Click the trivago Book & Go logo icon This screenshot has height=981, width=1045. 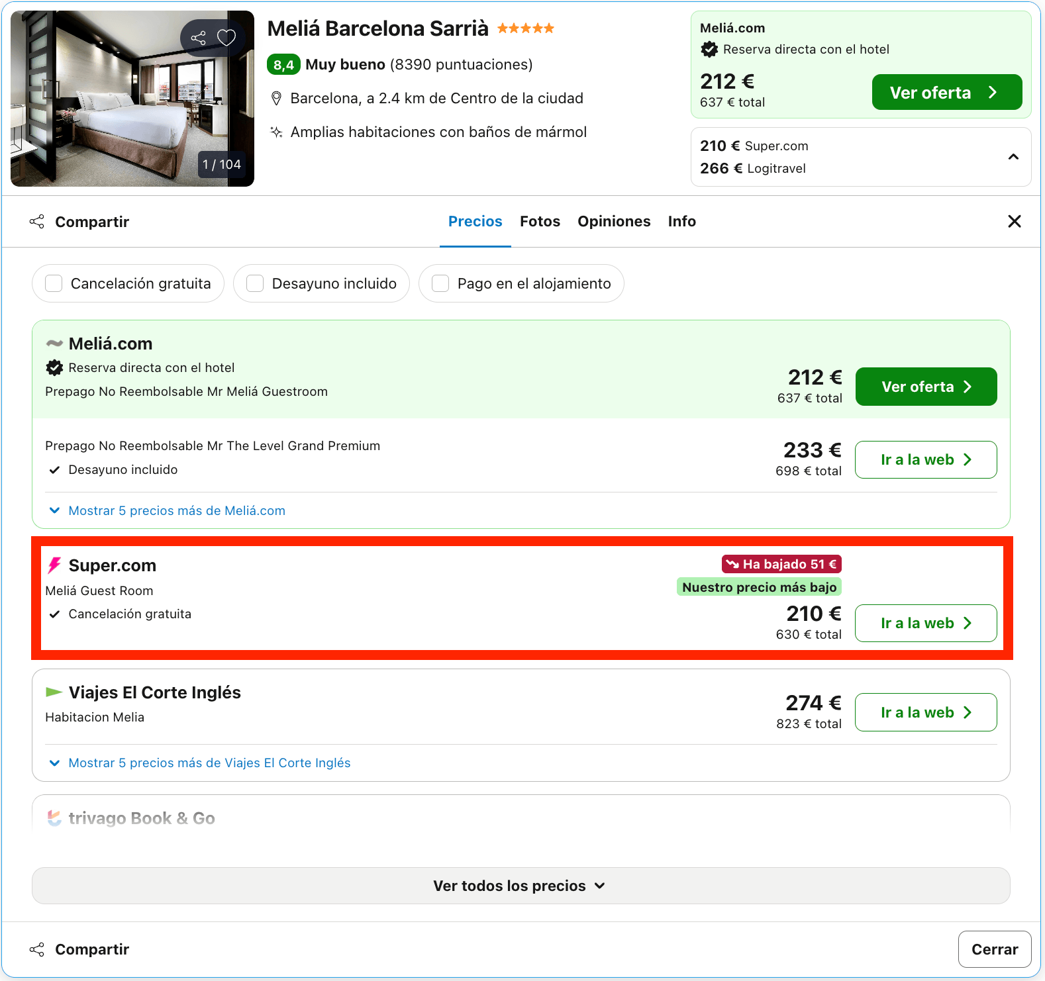pyautogui.click(x=54, y=818)
